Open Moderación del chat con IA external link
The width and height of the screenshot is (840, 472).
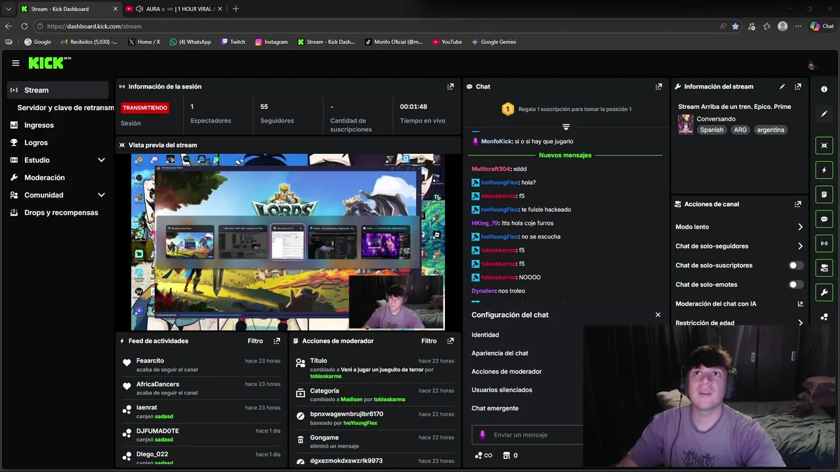click(x=800, y=304)
